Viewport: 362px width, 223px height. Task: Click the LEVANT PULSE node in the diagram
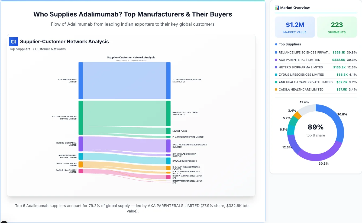click(169, 131)
